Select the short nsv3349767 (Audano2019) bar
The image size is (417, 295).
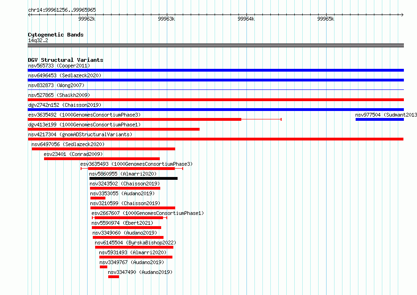tap(104, 267)
